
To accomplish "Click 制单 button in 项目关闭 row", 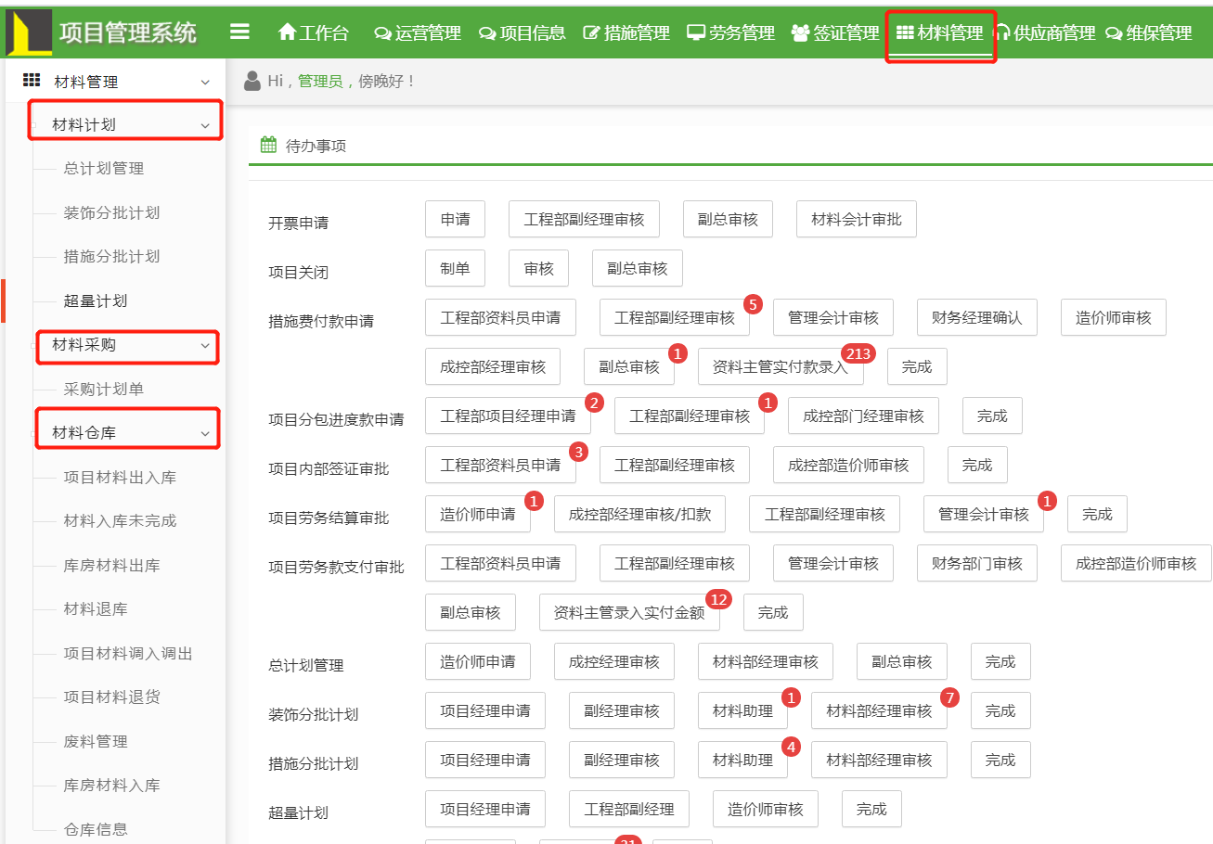I will [x=455, y=268].
